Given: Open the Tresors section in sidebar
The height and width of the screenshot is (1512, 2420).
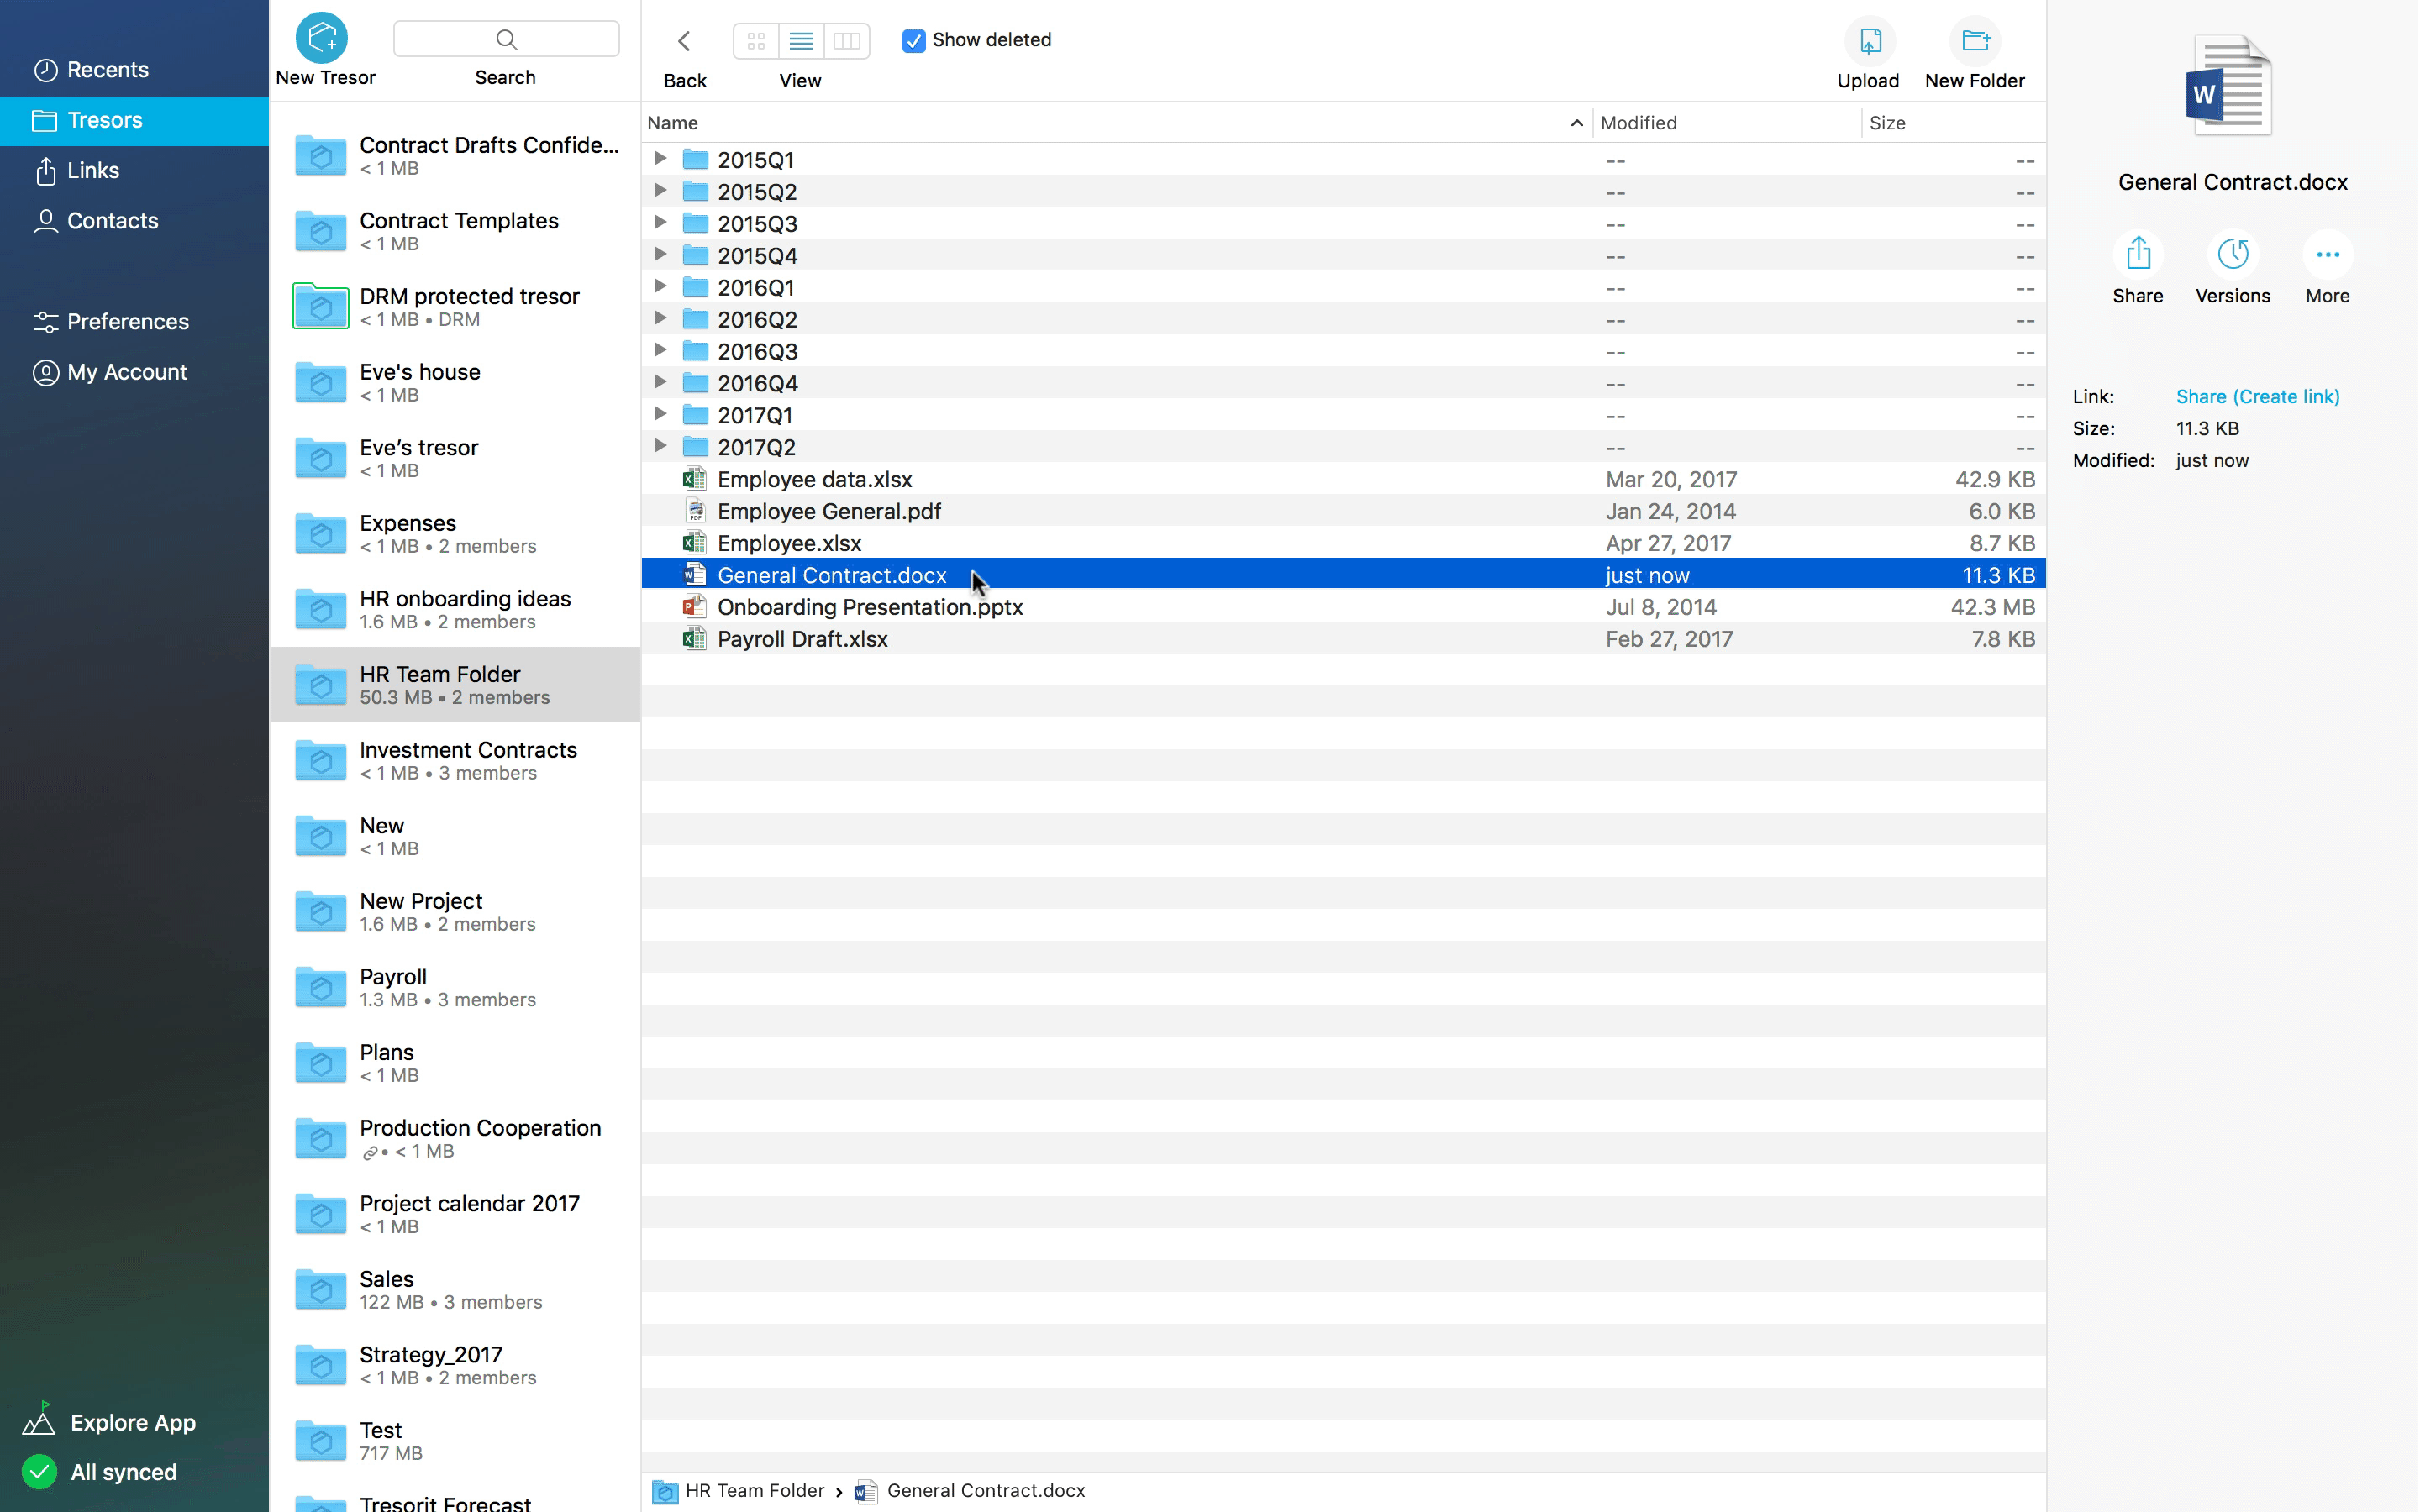Looking at the screenshot, I should (104, 118).
